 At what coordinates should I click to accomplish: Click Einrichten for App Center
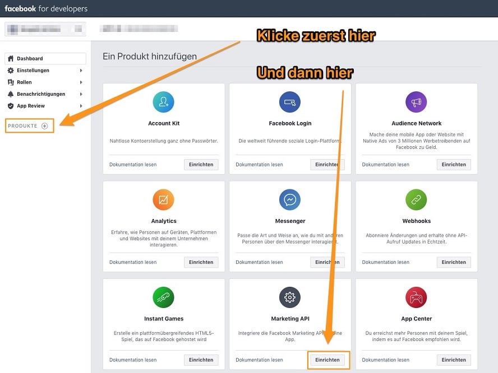[x=454, y=360]
